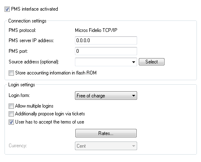Click the Select button beside Source address
This screenshot has width=201, height=162.
point(151,62)
